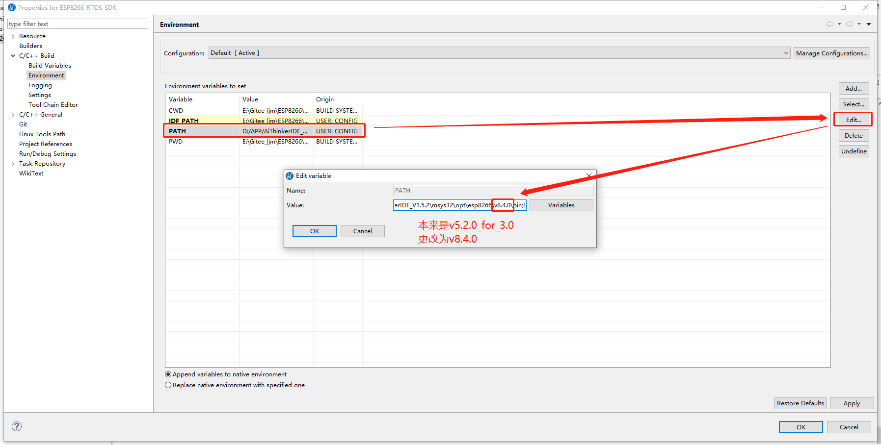881x445 pixels.
Task: Collapse the C/C++ Build tree node
Action: (x=13, y=55)
